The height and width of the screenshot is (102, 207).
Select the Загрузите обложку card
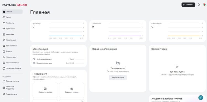[x=72, y=90]
